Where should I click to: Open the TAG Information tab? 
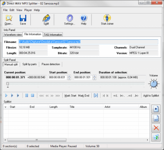(53, 34)
